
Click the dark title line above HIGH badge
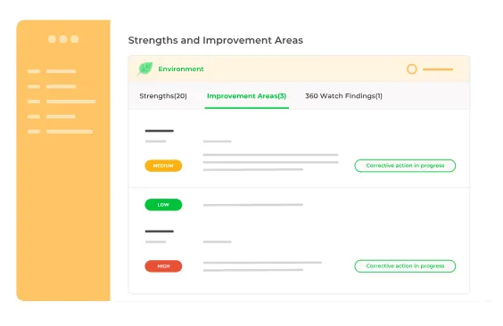[x=159, y=232]
